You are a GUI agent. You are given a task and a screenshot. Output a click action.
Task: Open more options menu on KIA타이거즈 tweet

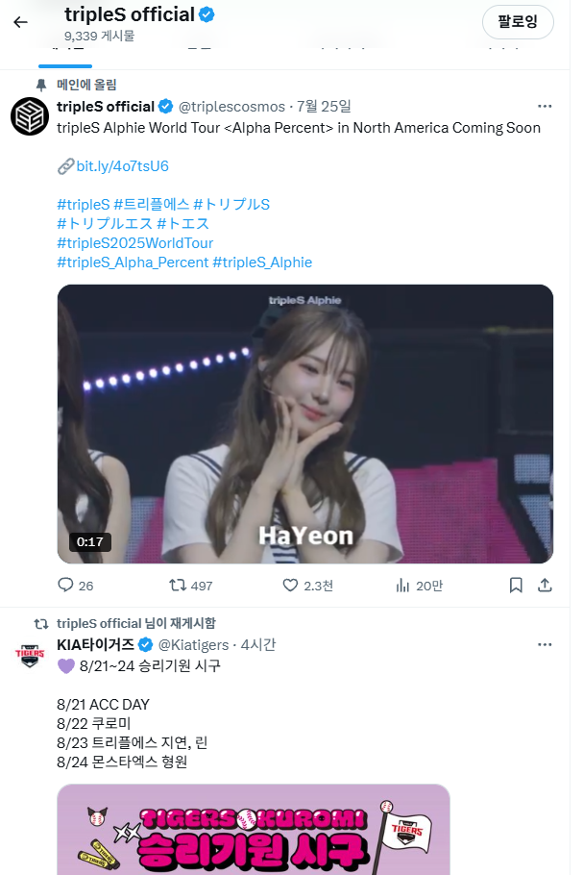[x=545, y=643]
